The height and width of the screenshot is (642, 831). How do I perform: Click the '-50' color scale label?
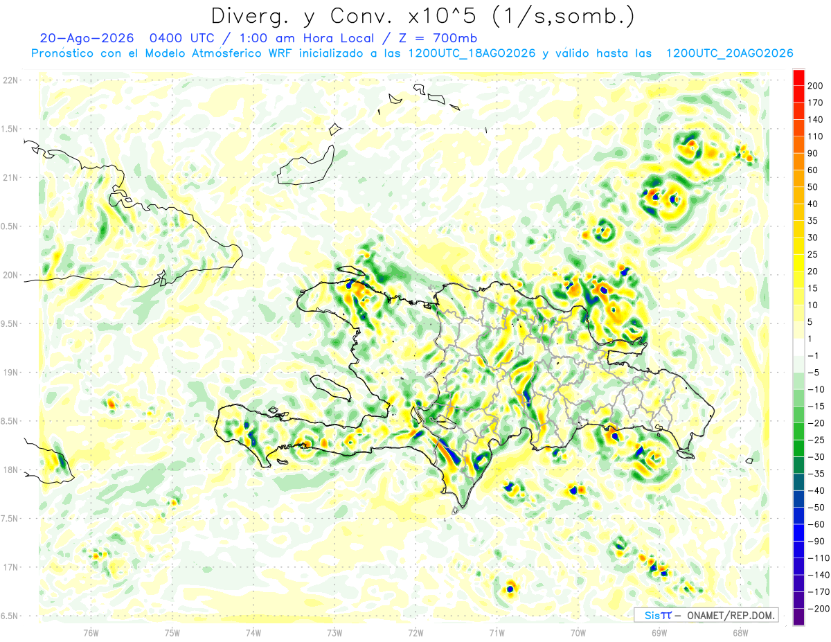tap(816, 508)
